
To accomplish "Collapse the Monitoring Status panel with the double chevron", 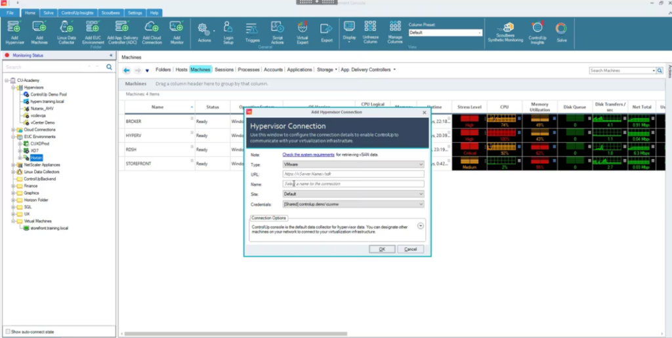I will pos(111,55).
